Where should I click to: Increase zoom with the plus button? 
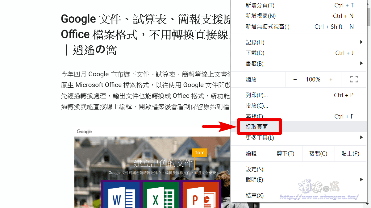331,80
